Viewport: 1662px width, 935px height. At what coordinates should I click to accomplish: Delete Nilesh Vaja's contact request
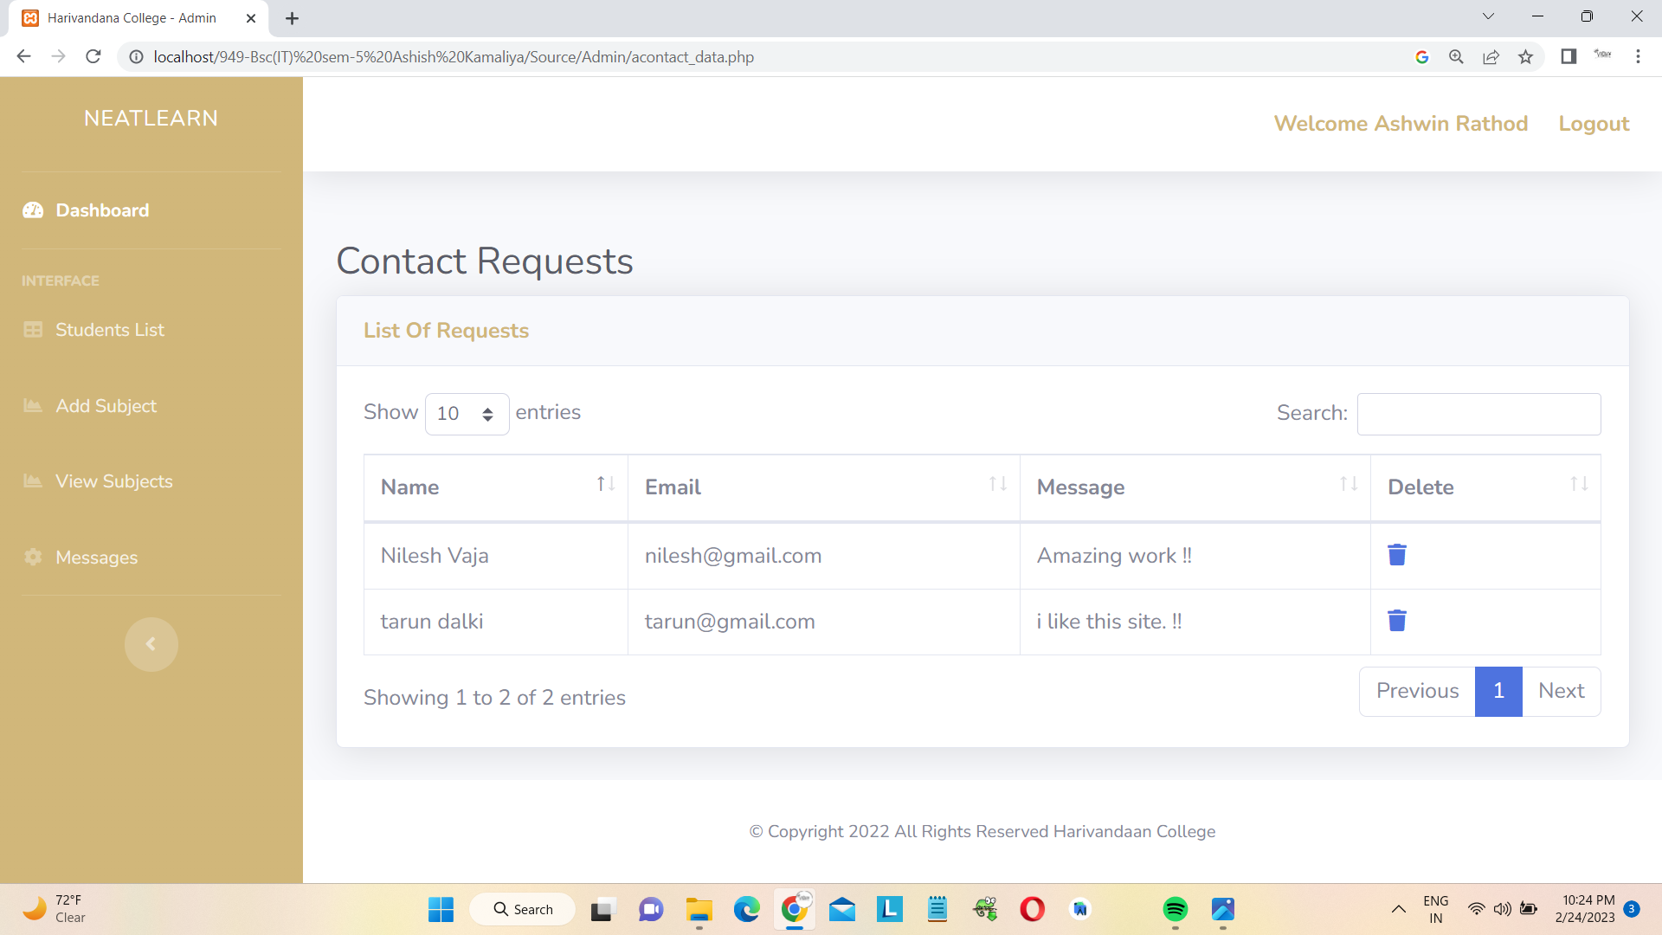pos(1397,555)
